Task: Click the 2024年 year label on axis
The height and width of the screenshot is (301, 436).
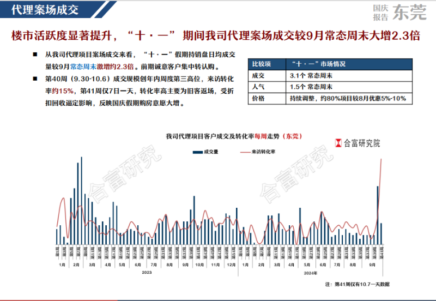Action: click(310, 273)
